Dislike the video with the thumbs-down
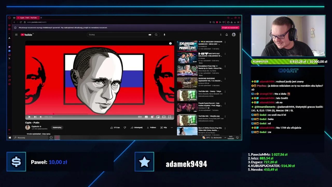The image size is (332, 187). click(x=125, y=128)
